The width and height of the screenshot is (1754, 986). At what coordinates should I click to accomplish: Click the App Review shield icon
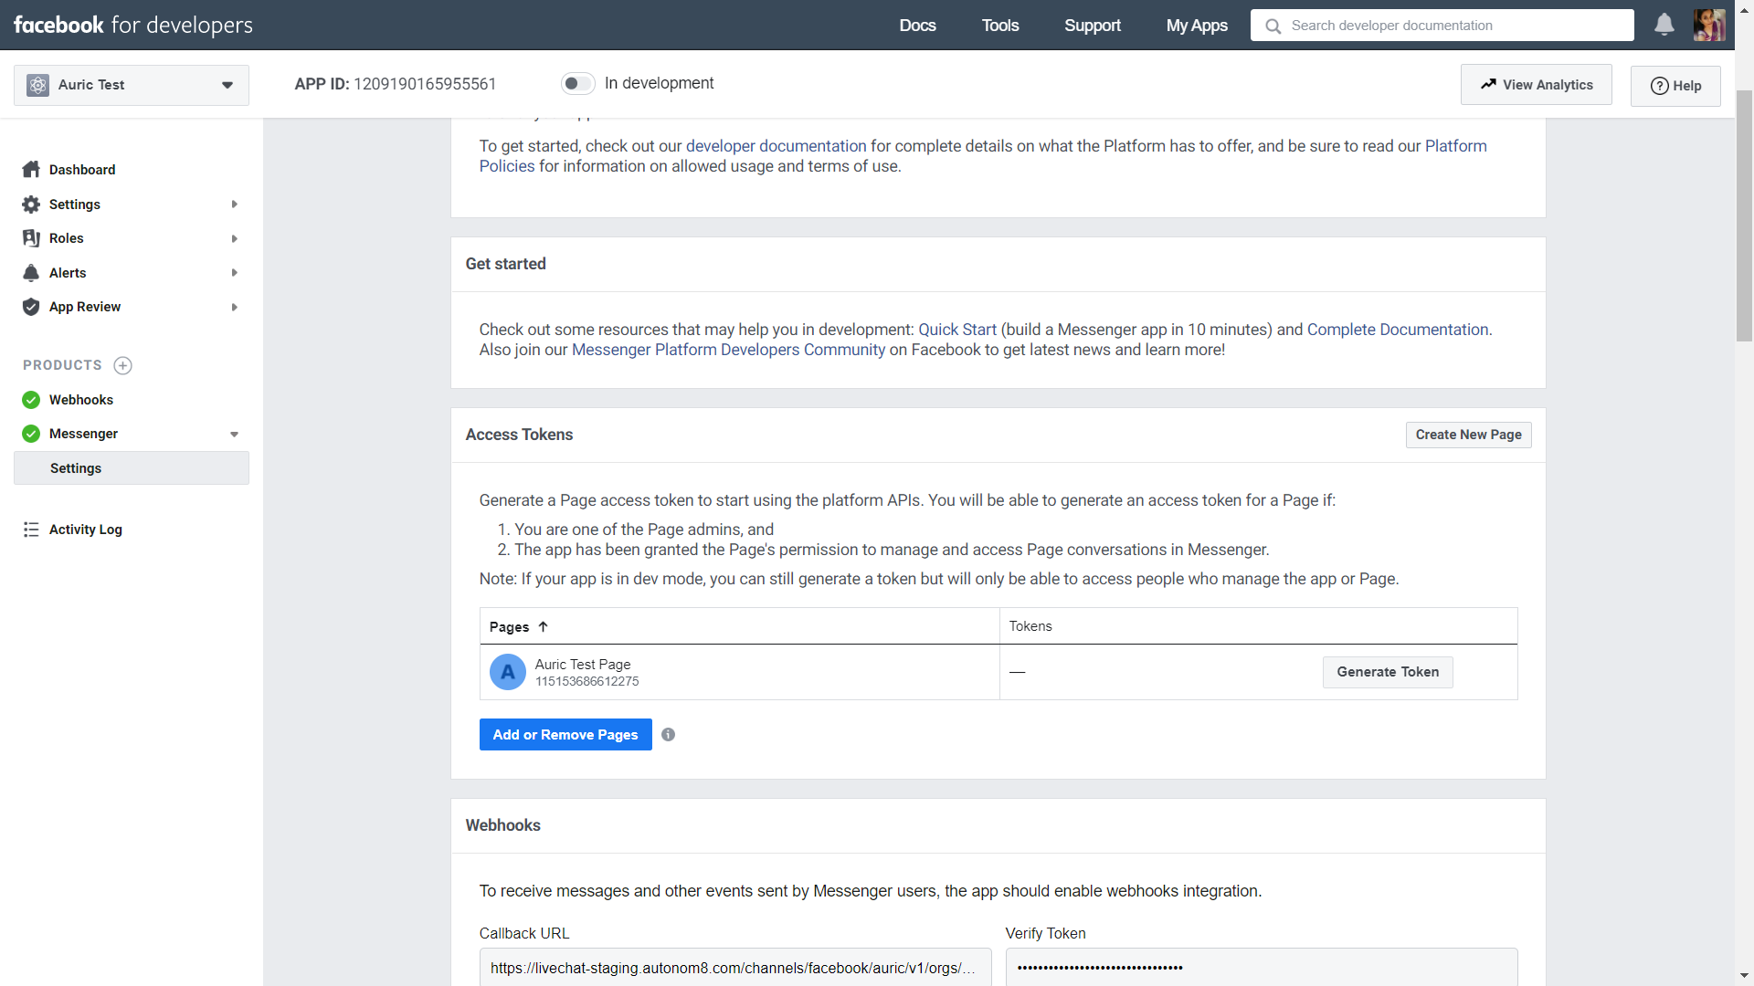(x=31, y=307)
